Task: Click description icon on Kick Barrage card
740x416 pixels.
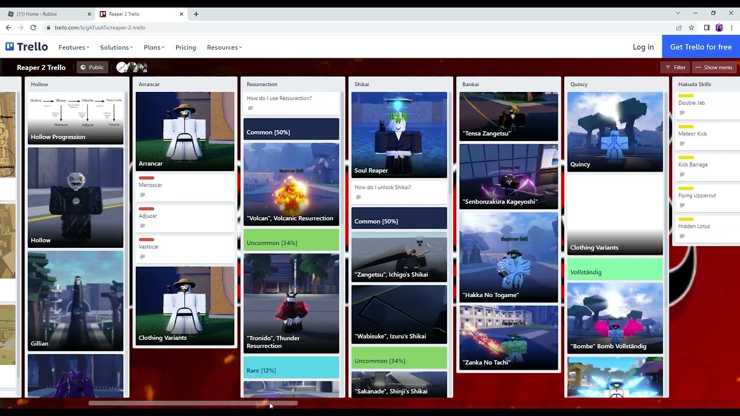Action: pyautogui.click(x=682, y=174)
